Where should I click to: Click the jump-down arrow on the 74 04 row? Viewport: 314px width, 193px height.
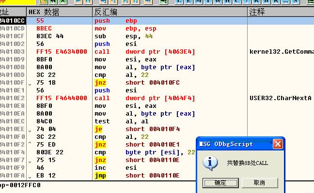(x=30, y=131)
